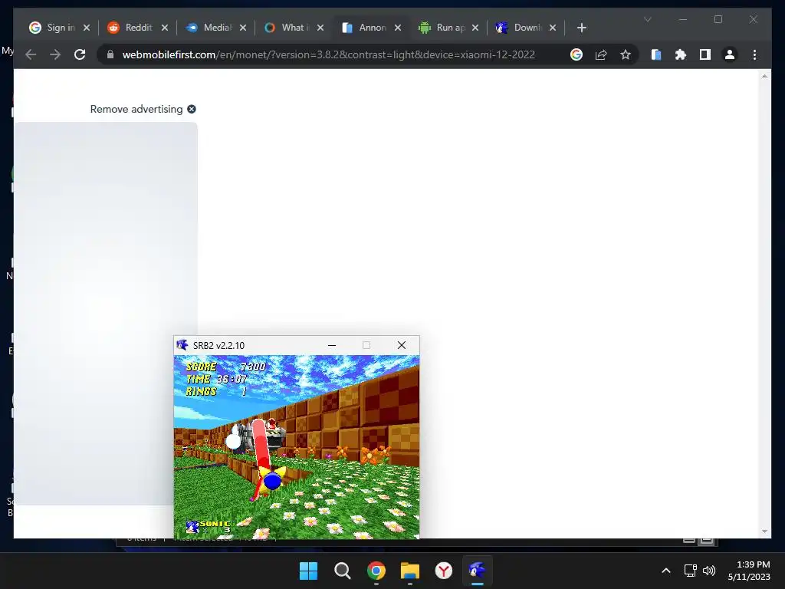This screenshot has height=589, width=785.
Task: Open the Mobile First extension icon
Action: (x=656, y=54)
